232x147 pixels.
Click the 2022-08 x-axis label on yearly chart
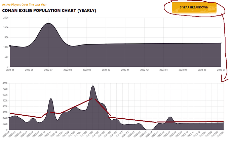[x=68, y=70]
